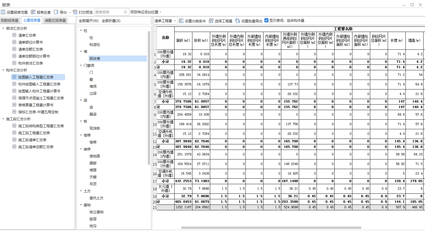Click report icon beside 清单定额部位计算书
Screen dimensions: 425x235
(14, 56)
